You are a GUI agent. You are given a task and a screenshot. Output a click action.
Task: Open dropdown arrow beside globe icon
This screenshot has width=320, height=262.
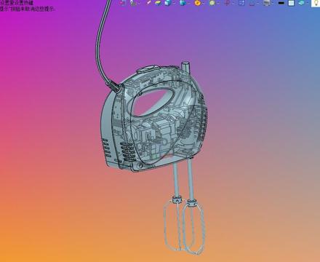(x=188, y=3)
